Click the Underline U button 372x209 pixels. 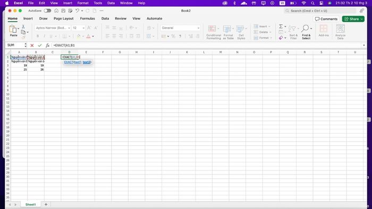(x=51, y=36)
